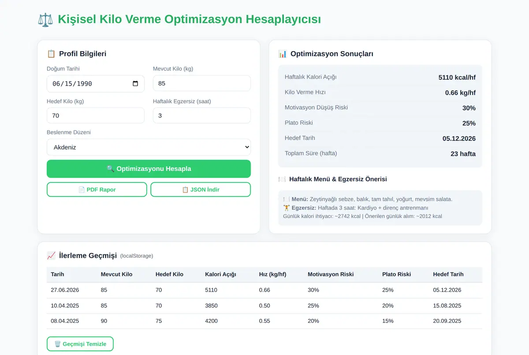Click the 0.66 kg/hf result value
529x355 pixels.
(x=460, y=93)
